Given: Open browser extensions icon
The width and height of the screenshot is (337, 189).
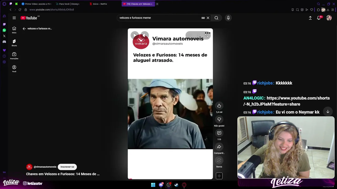Looking at the screenshot, I should point(318,10).
